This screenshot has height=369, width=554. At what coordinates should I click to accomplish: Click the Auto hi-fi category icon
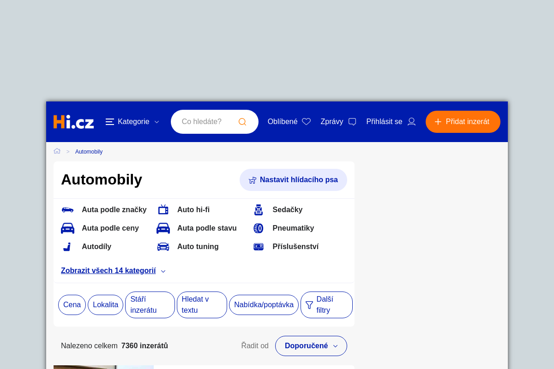pyautogui.click(x=163, y=210)
